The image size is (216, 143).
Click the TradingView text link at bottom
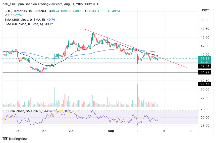18,139
